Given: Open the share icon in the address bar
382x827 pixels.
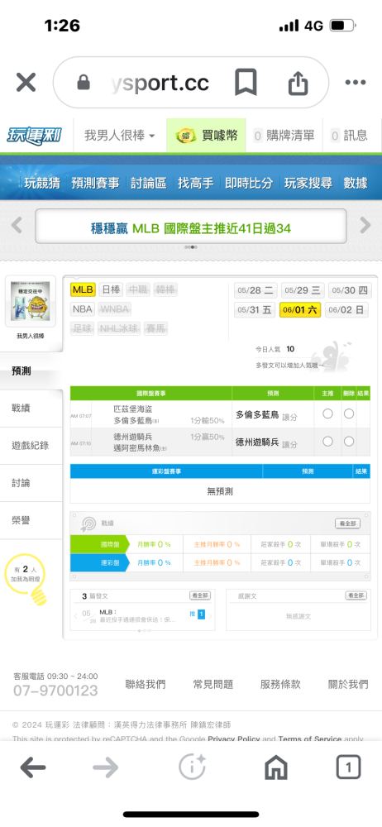Looking at the screenshot, I should (298, 82).
